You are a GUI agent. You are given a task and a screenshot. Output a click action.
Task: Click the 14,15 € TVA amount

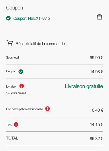coord(96,125)
